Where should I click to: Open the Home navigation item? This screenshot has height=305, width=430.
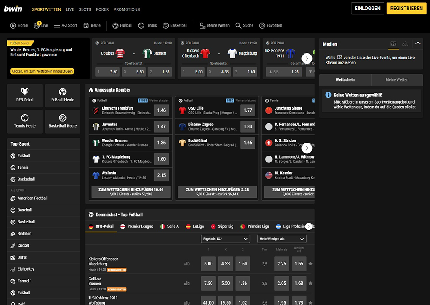point(19,25)
